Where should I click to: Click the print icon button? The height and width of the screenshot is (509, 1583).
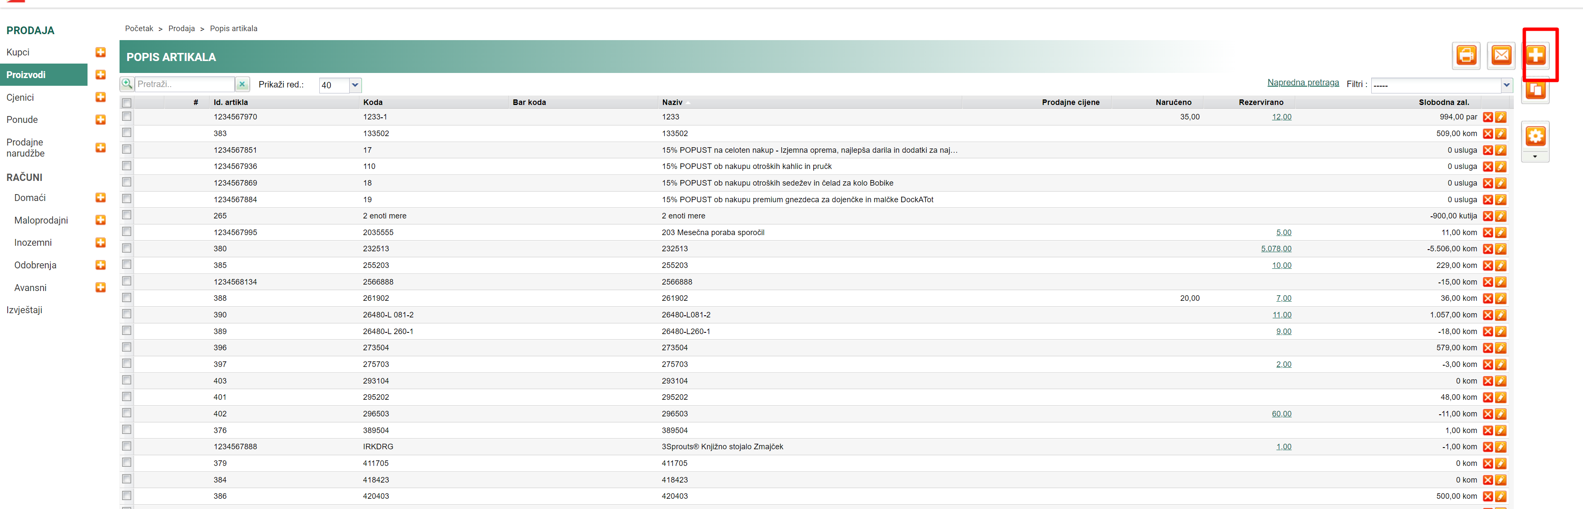[1466, 55]
